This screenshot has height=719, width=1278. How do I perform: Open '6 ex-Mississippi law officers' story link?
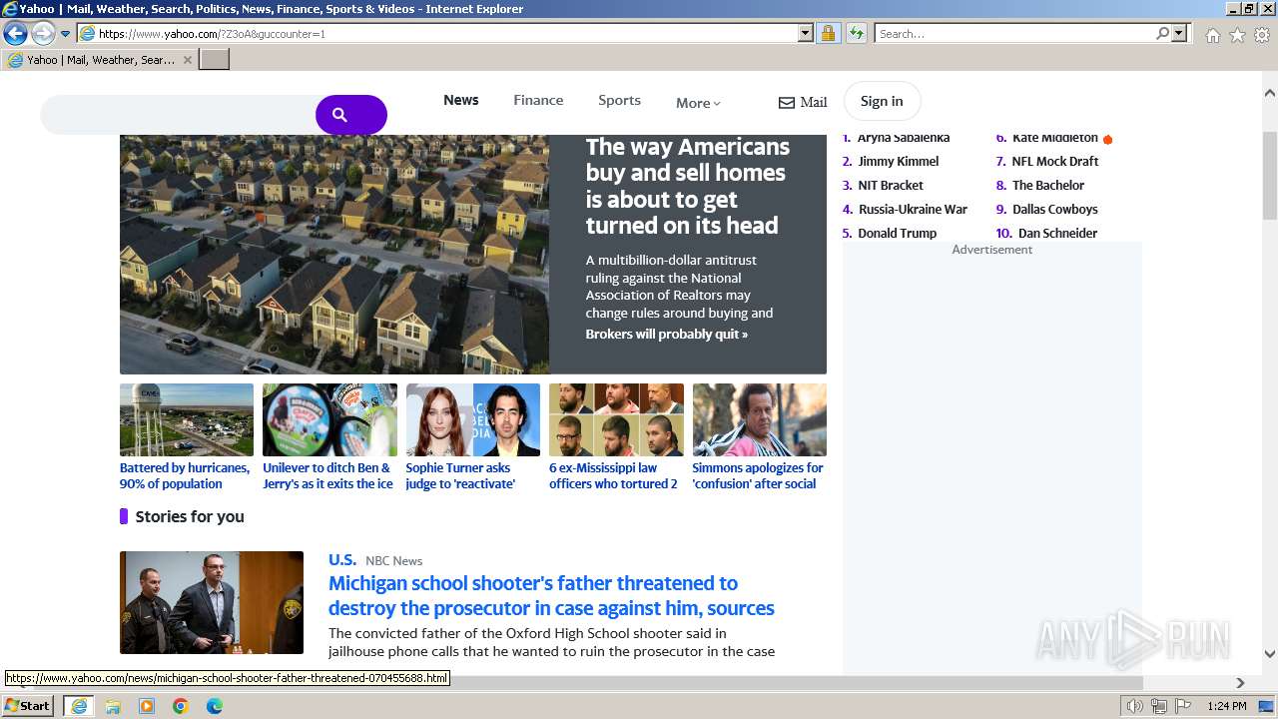click(x=613, y=475)
